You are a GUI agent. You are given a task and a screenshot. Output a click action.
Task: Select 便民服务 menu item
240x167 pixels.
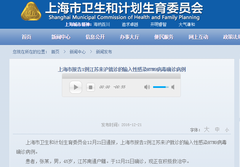(x=164, y=37)
